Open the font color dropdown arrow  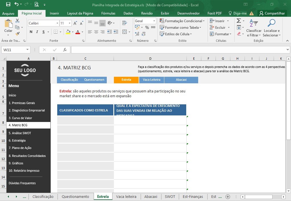click(x=82, y=32)
